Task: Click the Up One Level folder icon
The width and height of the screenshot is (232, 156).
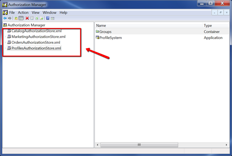Action: coord(16,18)
